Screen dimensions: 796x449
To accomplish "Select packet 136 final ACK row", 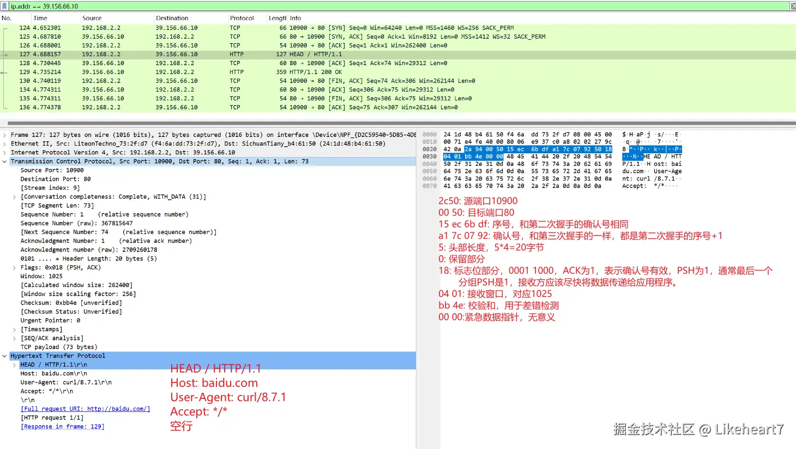I will click(398, 107).
